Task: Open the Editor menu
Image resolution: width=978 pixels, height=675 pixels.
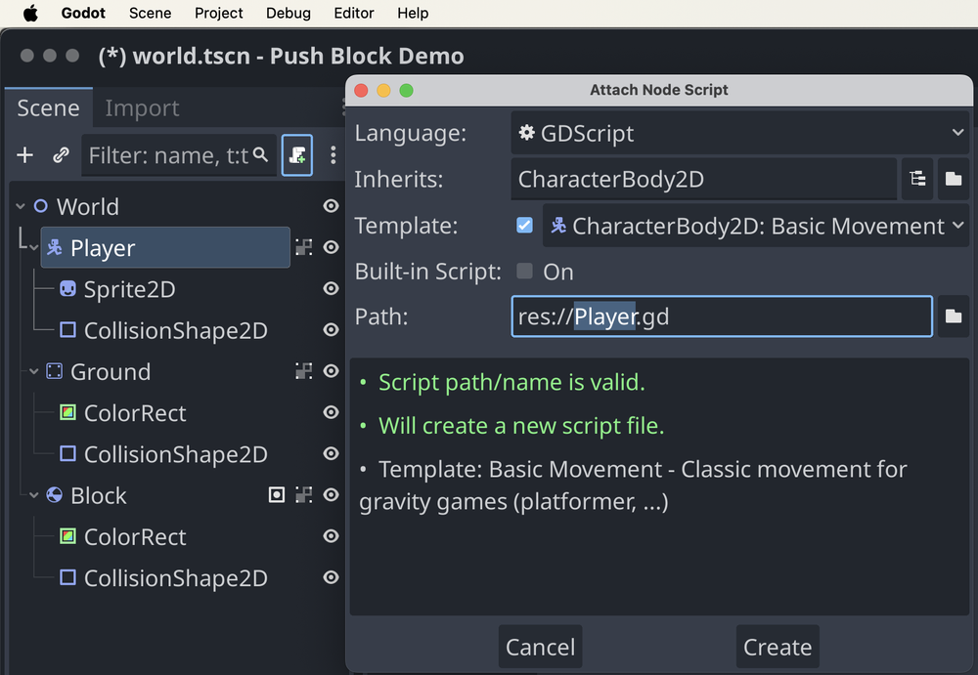Action: (354, 13)
